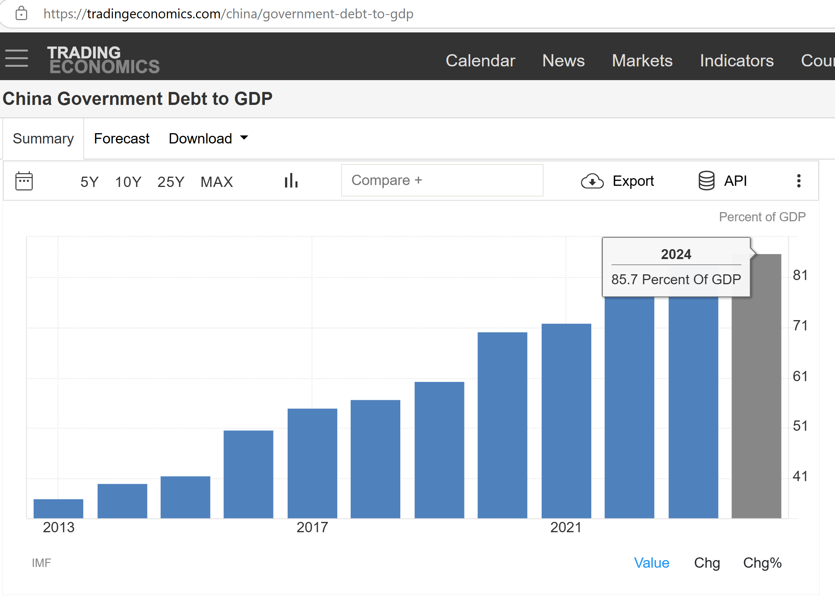Open the Summary tab
The width and height of the screenshot is (835, 607).
tap(43, 138)
